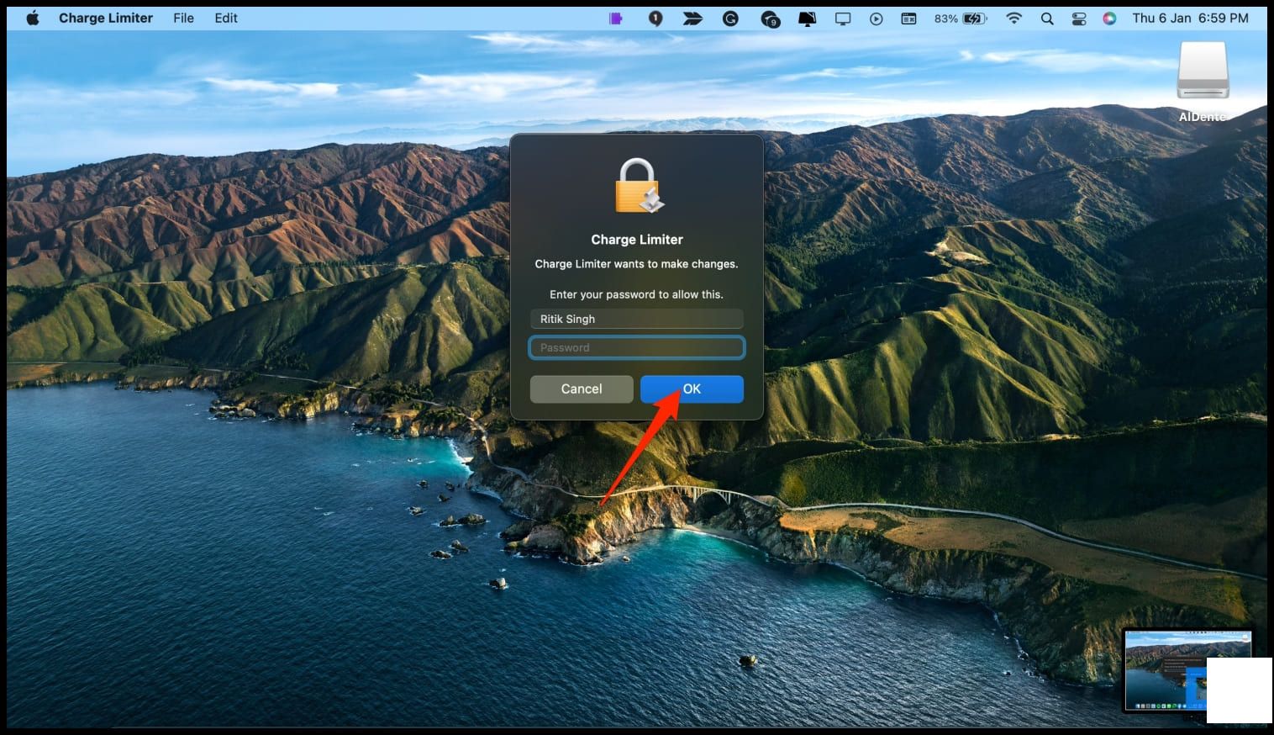
Task: Click the 'Enter your password to allow this.' text
Action: pos(636,294)
